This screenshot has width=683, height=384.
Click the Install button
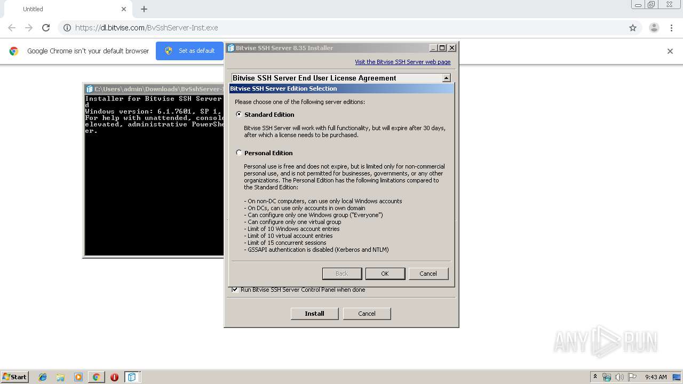coord(314,314)
